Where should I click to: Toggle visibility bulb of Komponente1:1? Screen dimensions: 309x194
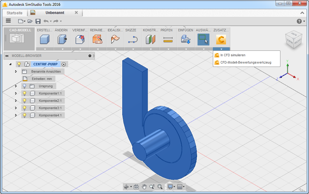(x=24, y=93)
